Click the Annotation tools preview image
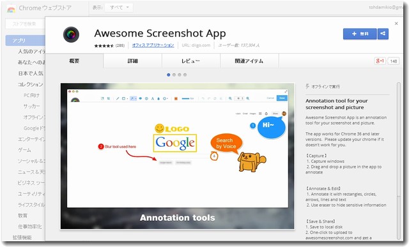 (x=178, y=156)
